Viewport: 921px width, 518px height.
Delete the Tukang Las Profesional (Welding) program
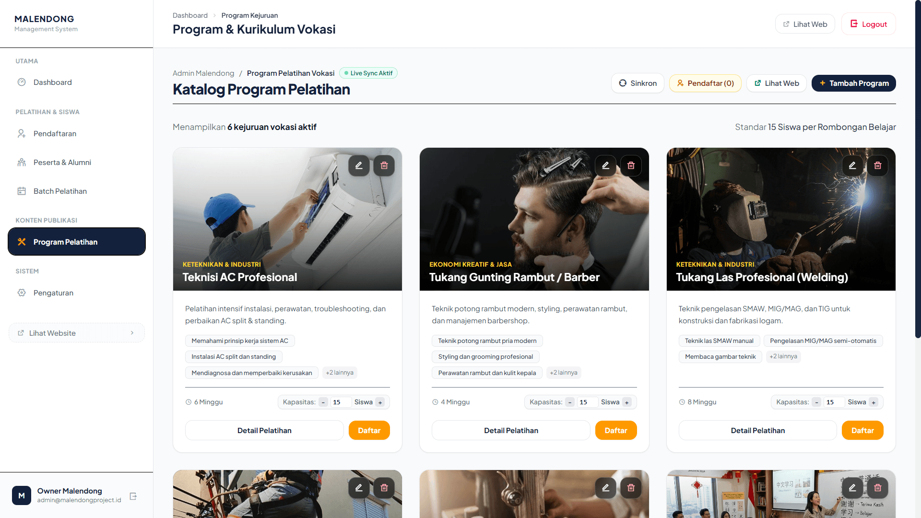coord(878,165)
